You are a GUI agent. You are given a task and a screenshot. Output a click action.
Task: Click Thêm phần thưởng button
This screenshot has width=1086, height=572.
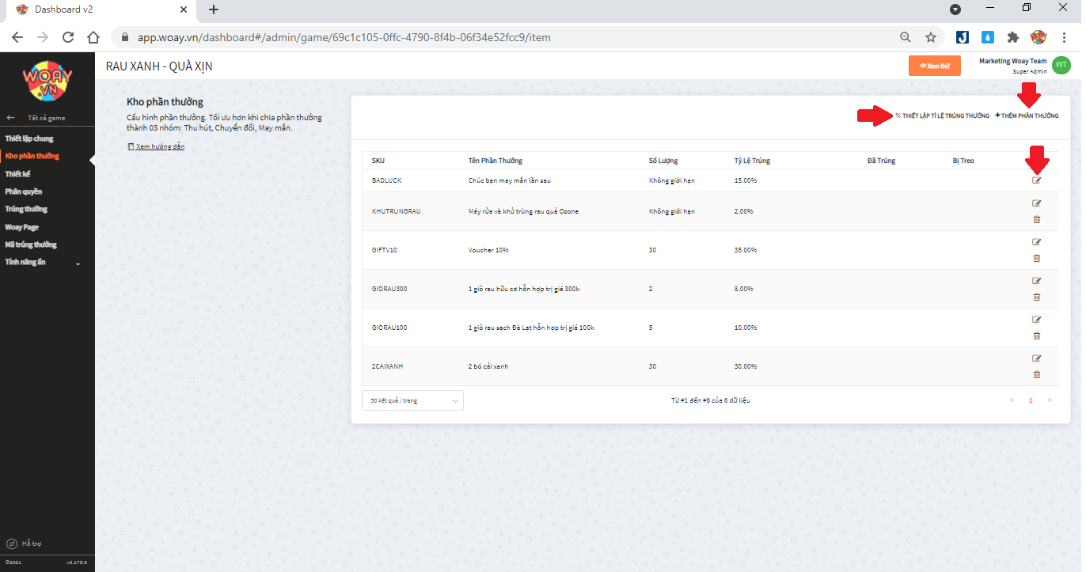(1027, 116)
